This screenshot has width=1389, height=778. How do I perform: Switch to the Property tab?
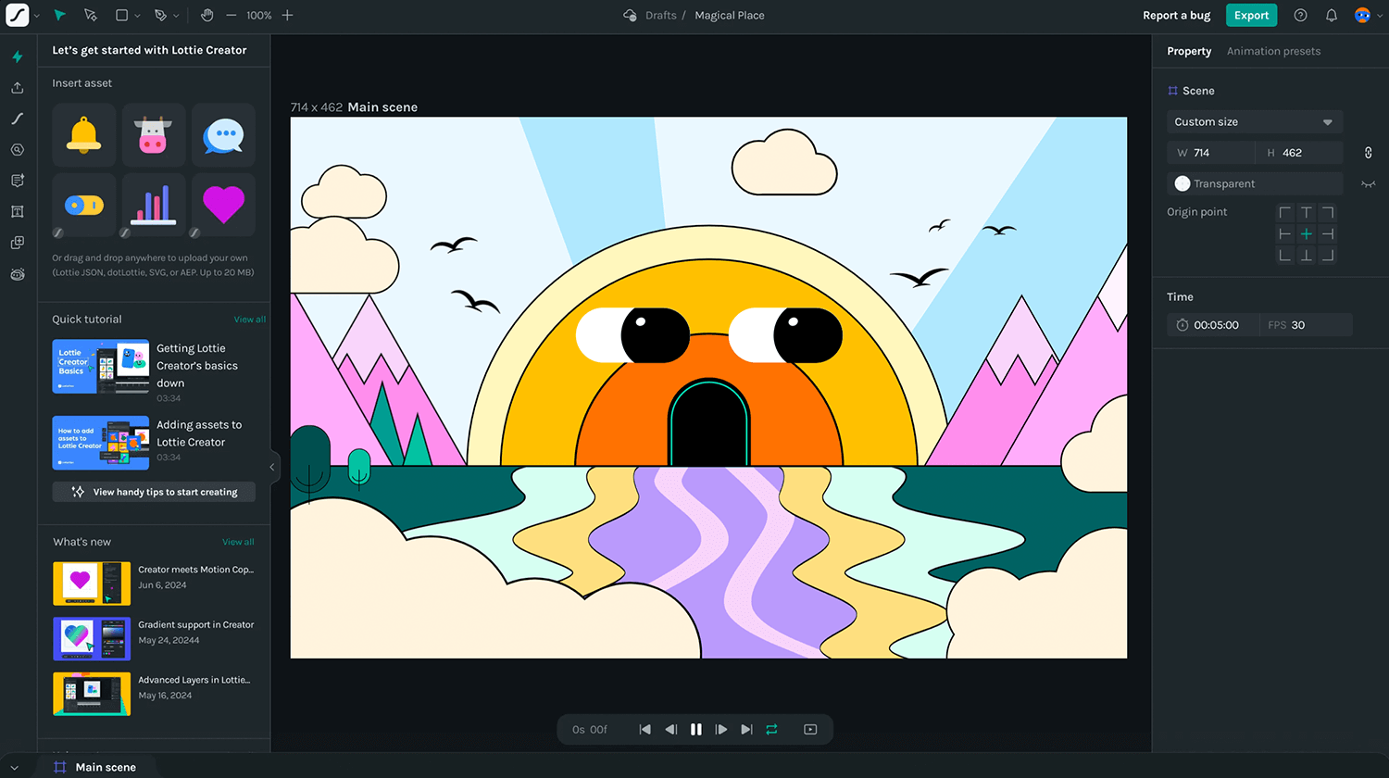pos(1189,51)
